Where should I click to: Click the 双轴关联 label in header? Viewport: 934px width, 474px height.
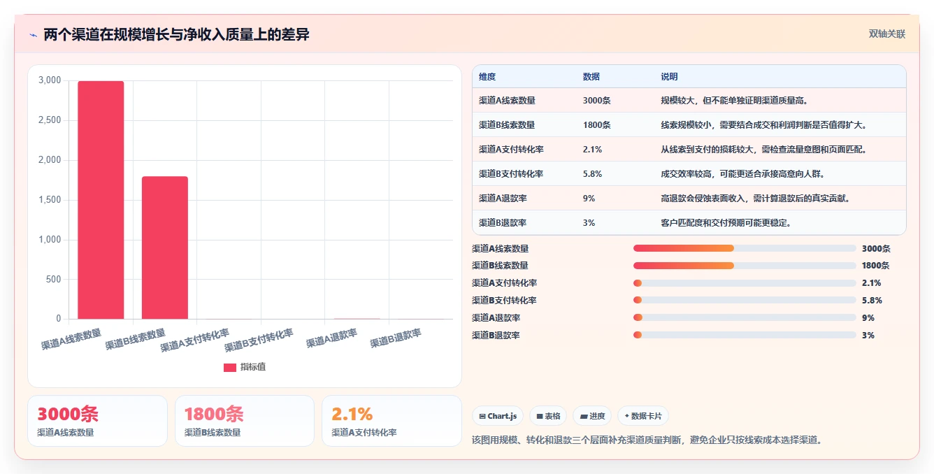click(x=887, y=34)
